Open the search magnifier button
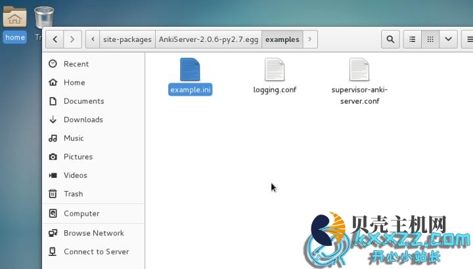This screenshot has height=269, width=473. coord(391,39)
